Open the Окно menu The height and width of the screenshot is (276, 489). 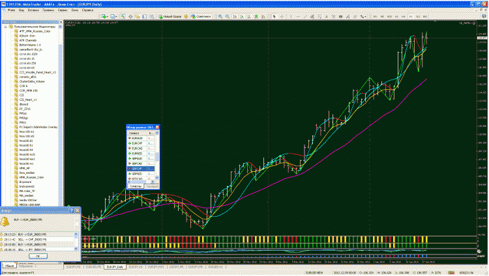[75, 10]
